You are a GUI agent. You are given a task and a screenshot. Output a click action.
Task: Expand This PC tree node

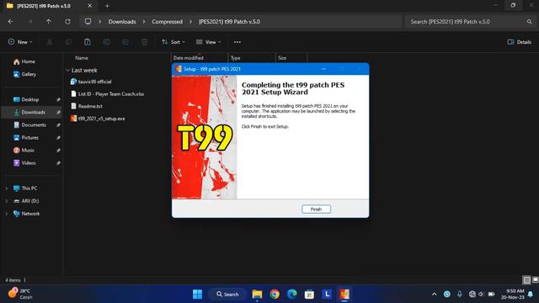pyautogui.click(x=6, y=189)
